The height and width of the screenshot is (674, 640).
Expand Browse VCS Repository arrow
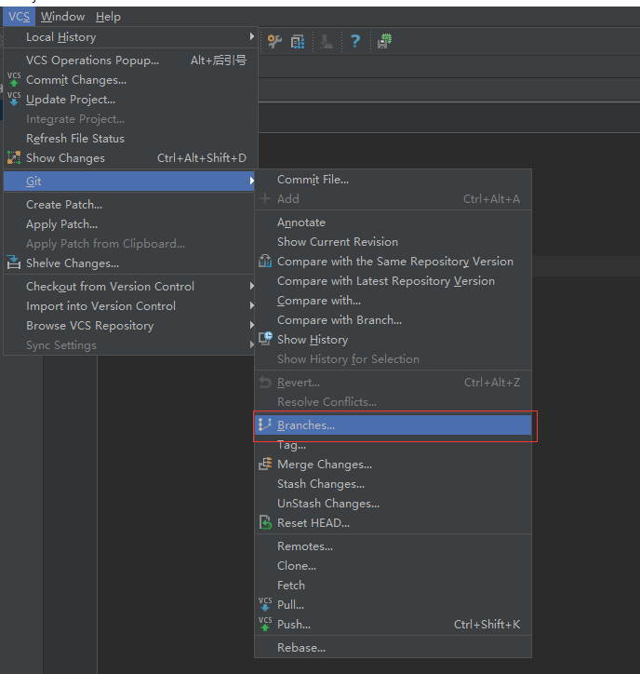tap(252, 326)
